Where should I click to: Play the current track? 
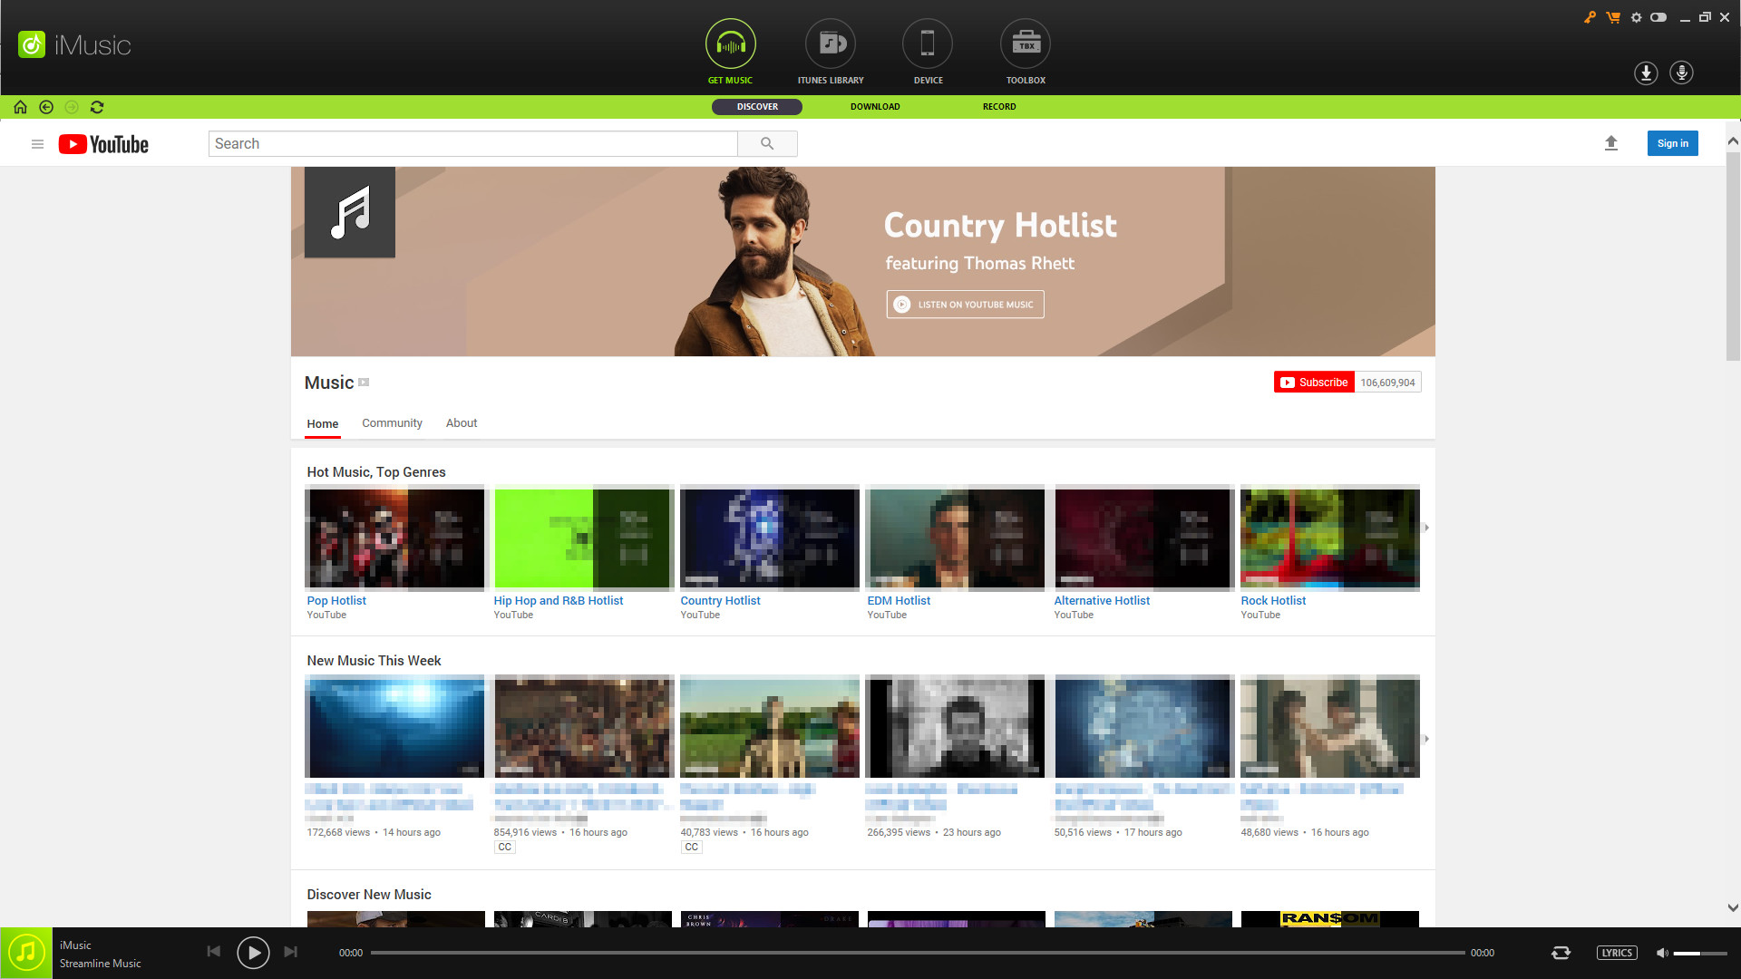253,952
